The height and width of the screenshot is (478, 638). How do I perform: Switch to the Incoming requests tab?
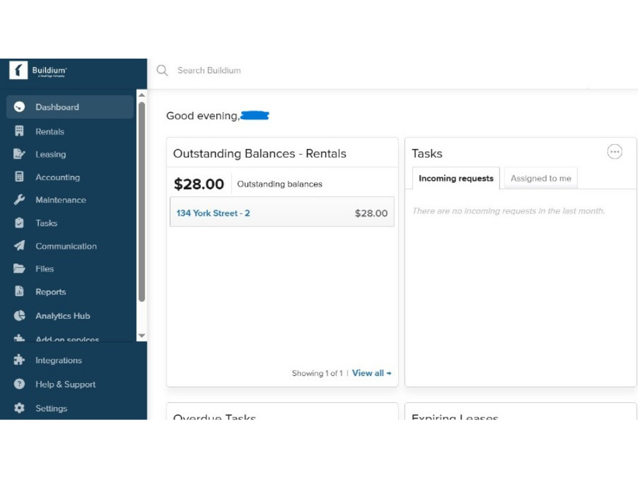[x=456, y=178]
